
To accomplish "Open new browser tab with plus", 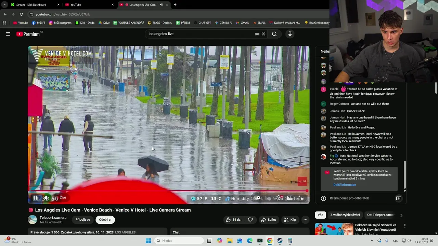I will tap(175, 5).
